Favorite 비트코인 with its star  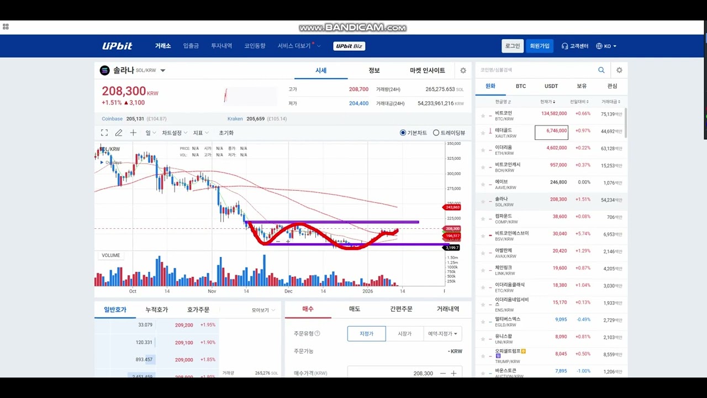click(x=483, y=116)
